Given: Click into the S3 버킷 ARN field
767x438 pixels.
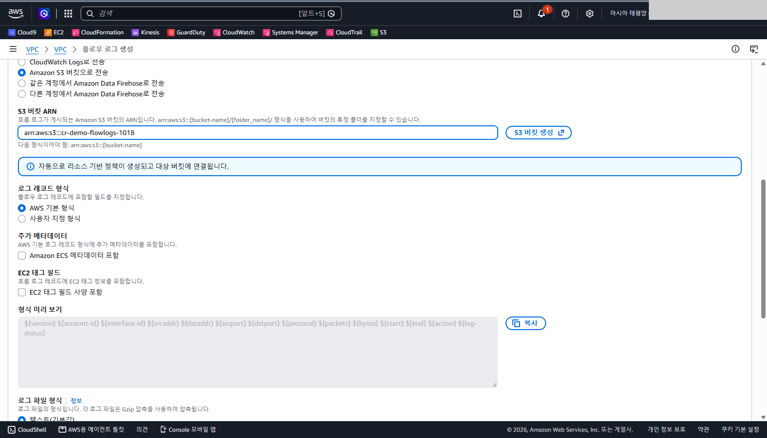Looking at the screenshot, I should pos(258,133).
